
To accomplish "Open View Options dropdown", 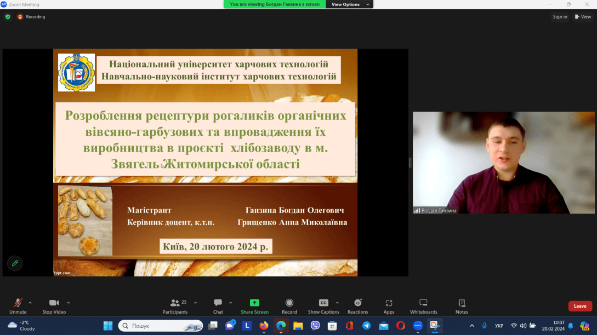I will [349, 4].
